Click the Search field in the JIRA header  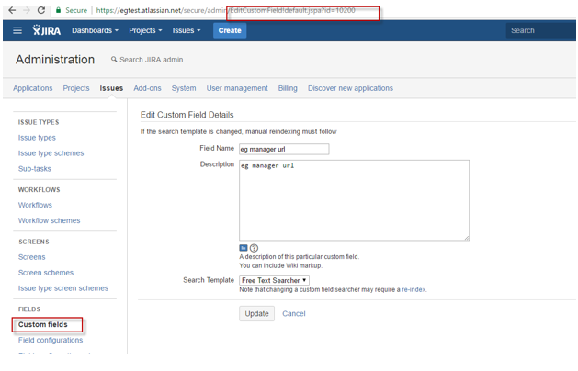click(x=540, y=30)
